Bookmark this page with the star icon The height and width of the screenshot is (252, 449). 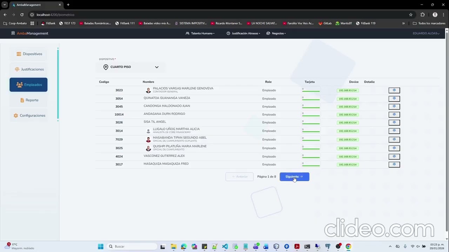tap(411, 15)
